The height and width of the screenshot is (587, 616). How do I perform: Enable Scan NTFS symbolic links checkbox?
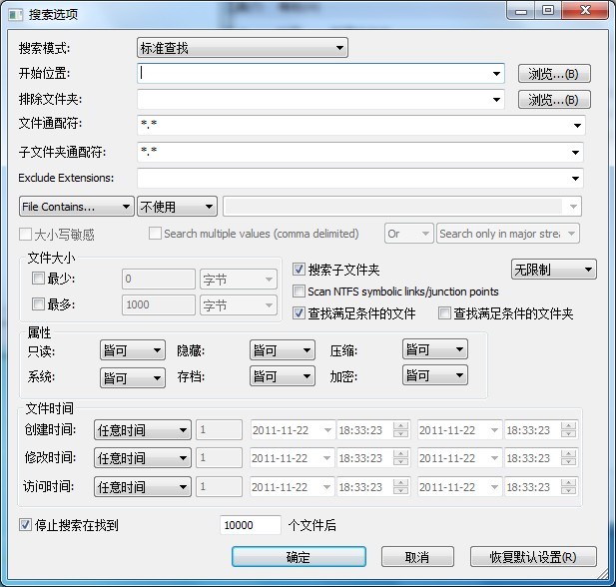pos(299,292)
